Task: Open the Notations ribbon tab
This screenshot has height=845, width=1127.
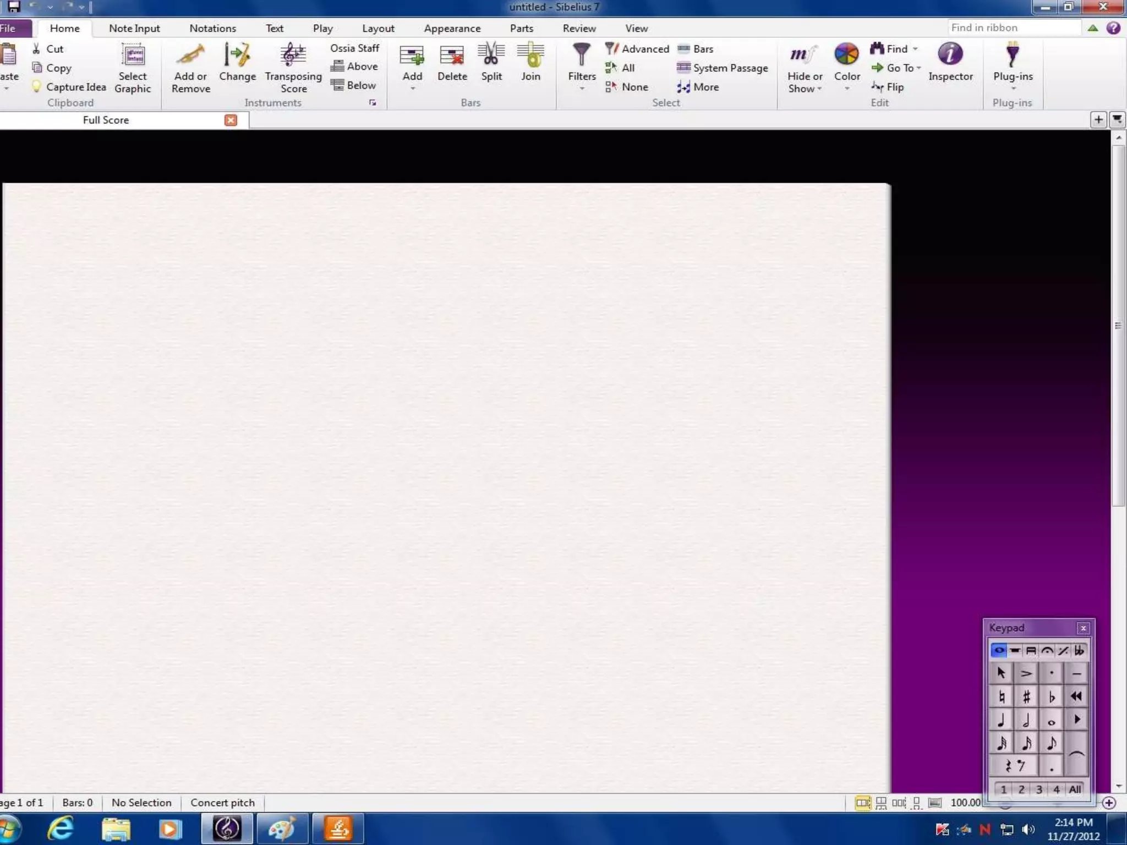Action: pyautogui.click(x=212, y=28)
